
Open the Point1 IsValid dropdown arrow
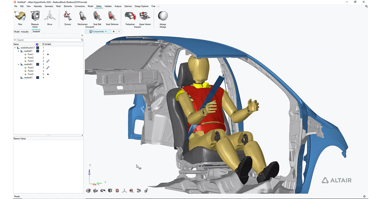(x=48, y=55)
